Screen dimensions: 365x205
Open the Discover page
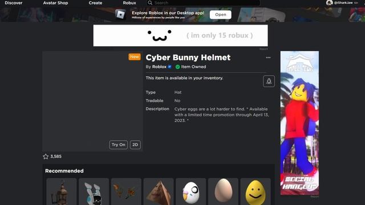pos(14,3)
